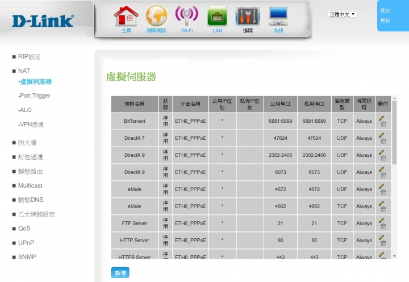Select the FTP Server rule name cell
Image resolution: width=409 pixels, height=282 pixels.
(x=135, y=223)
